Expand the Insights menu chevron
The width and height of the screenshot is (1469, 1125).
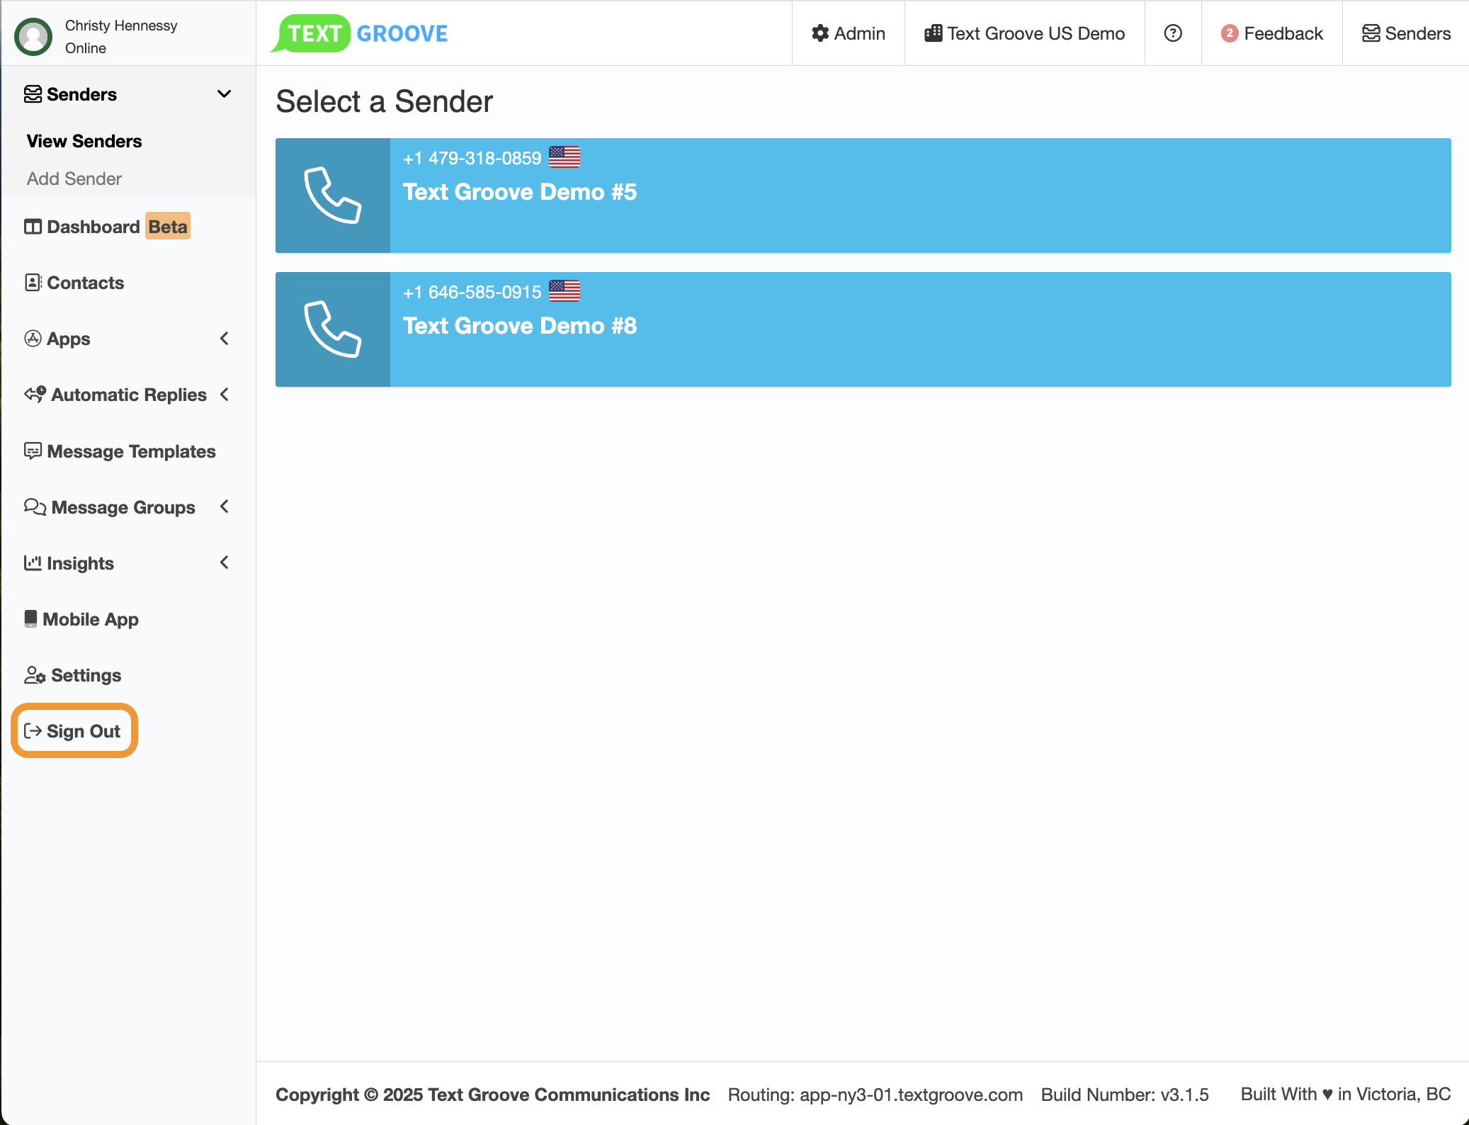point(224,562)
